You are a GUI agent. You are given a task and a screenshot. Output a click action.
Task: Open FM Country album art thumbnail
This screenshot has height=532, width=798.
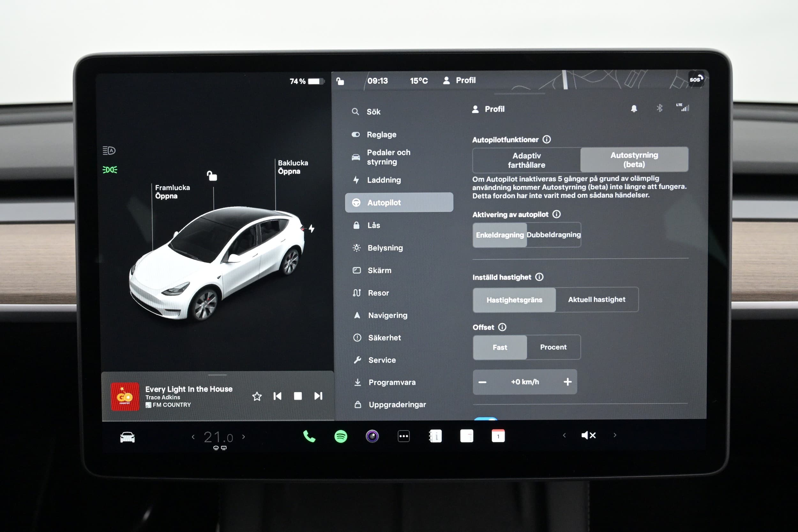(125, 397)
